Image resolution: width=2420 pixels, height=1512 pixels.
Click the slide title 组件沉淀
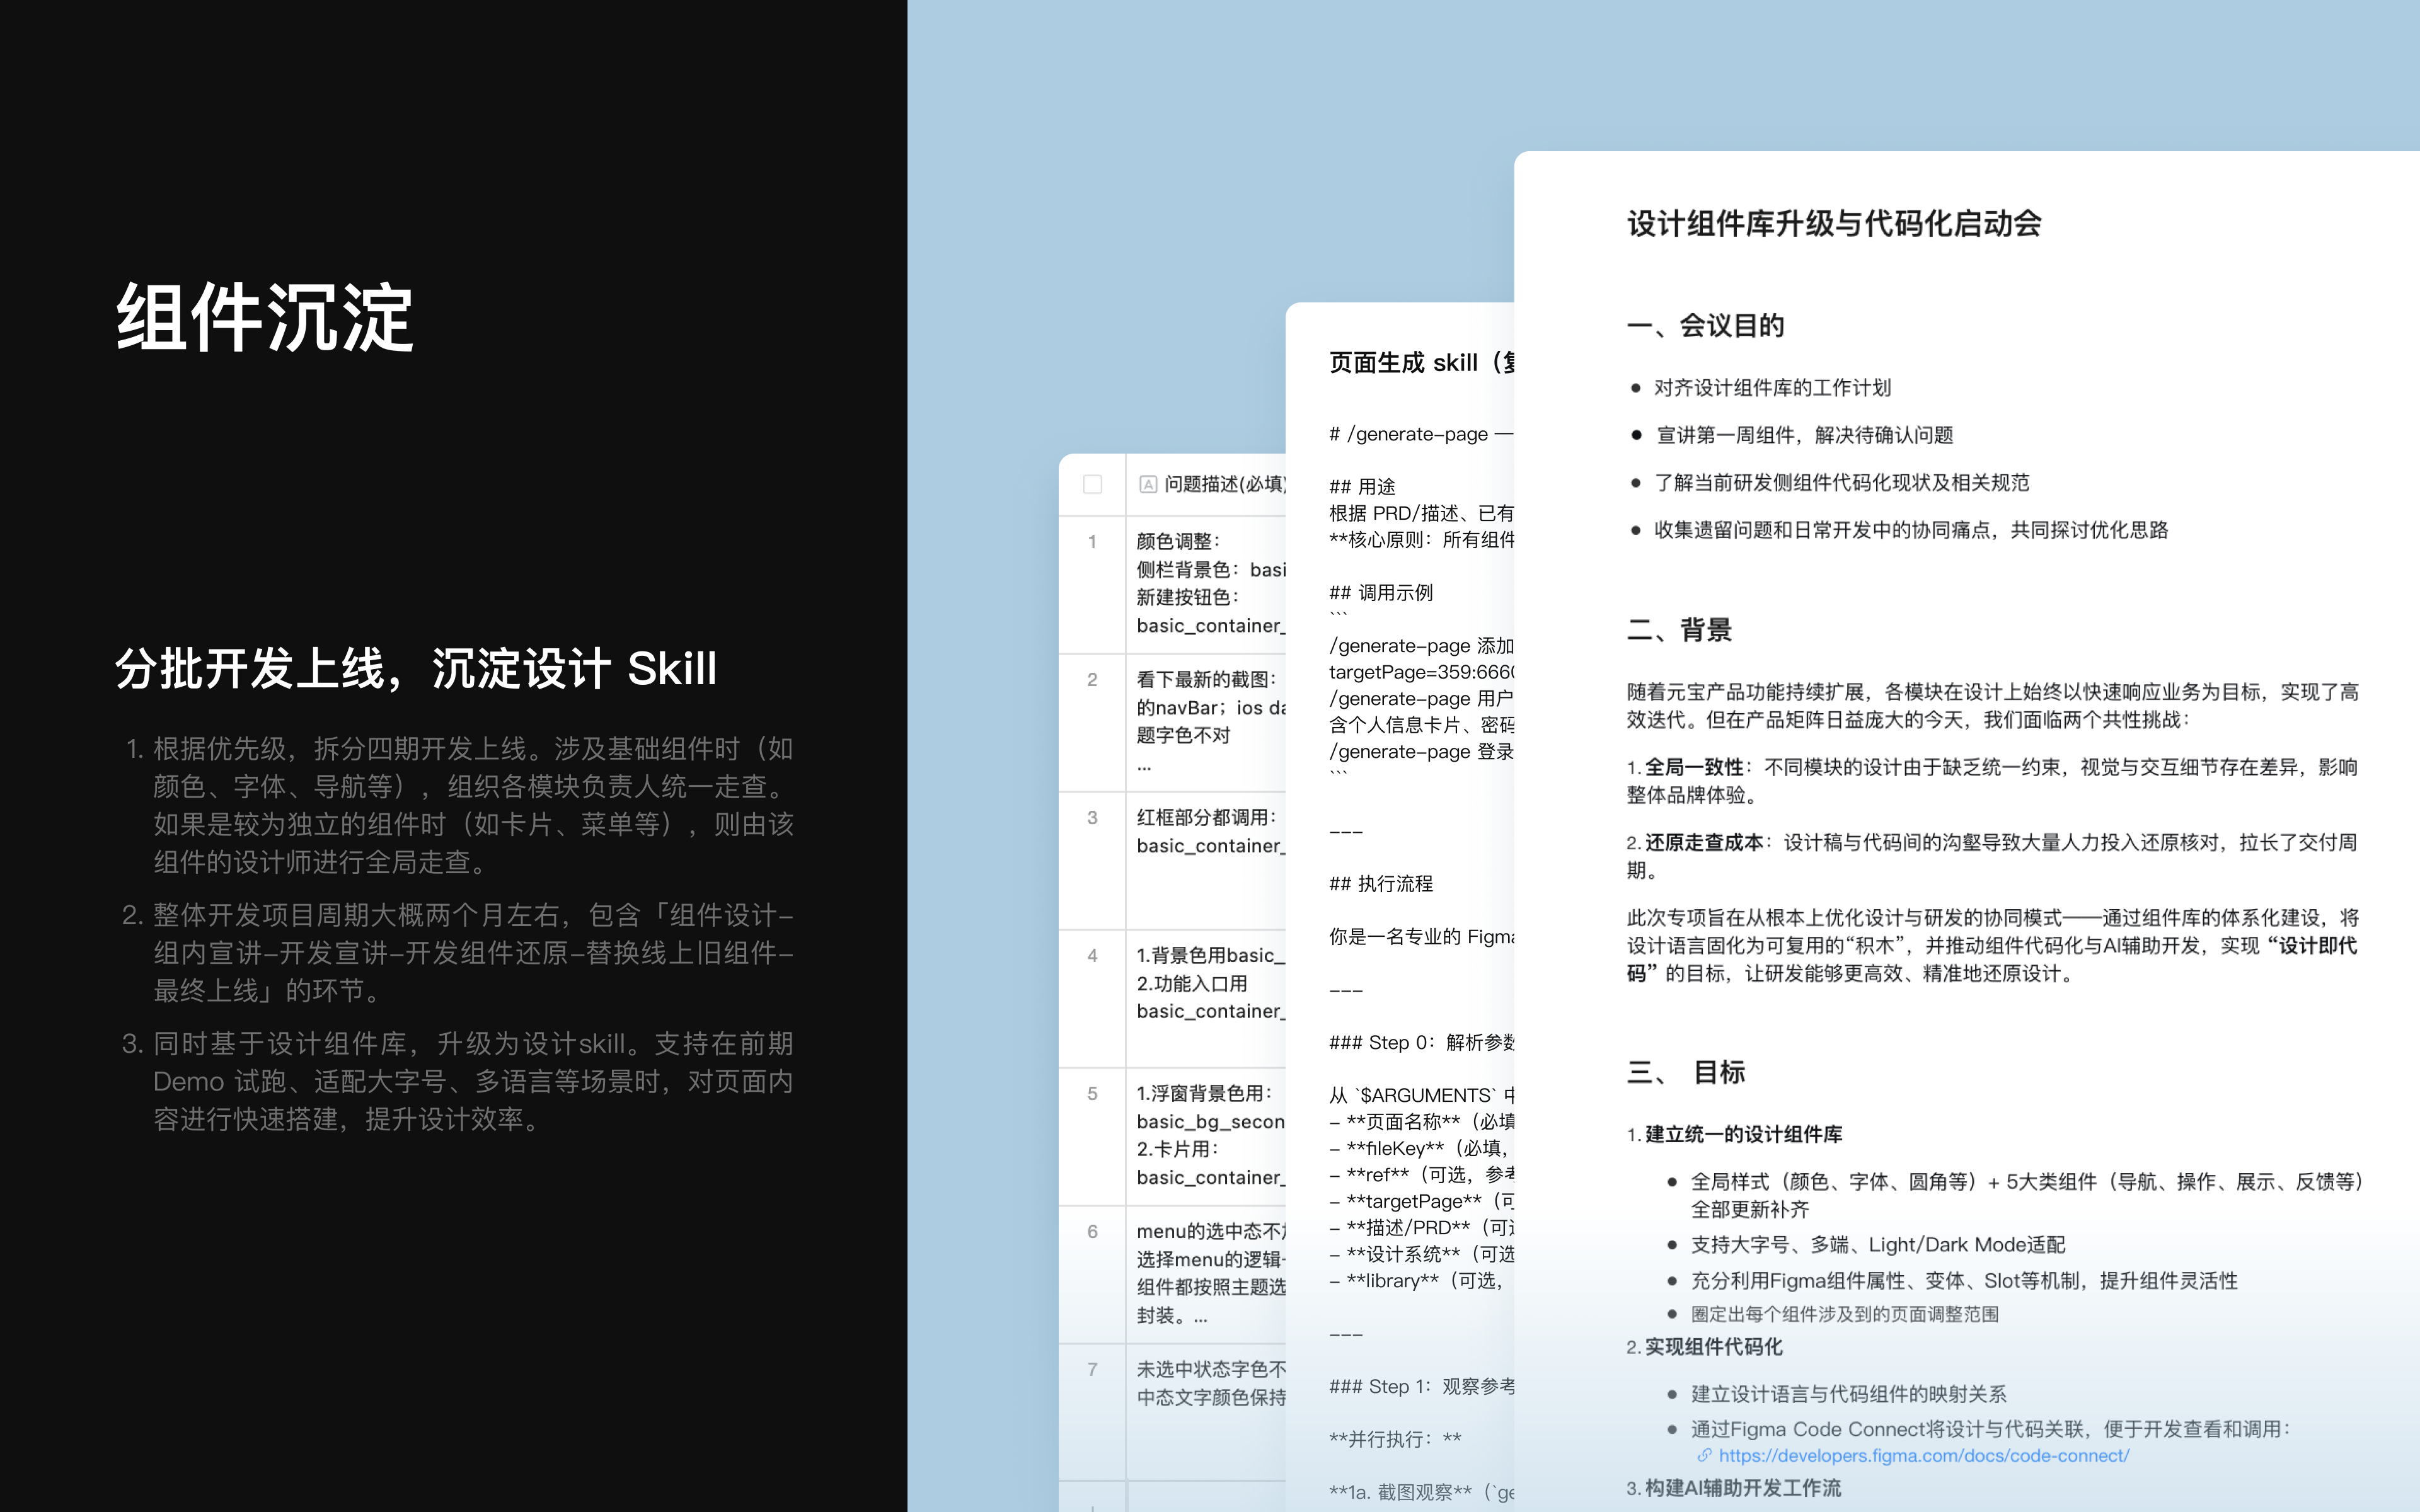pos(265,318)
